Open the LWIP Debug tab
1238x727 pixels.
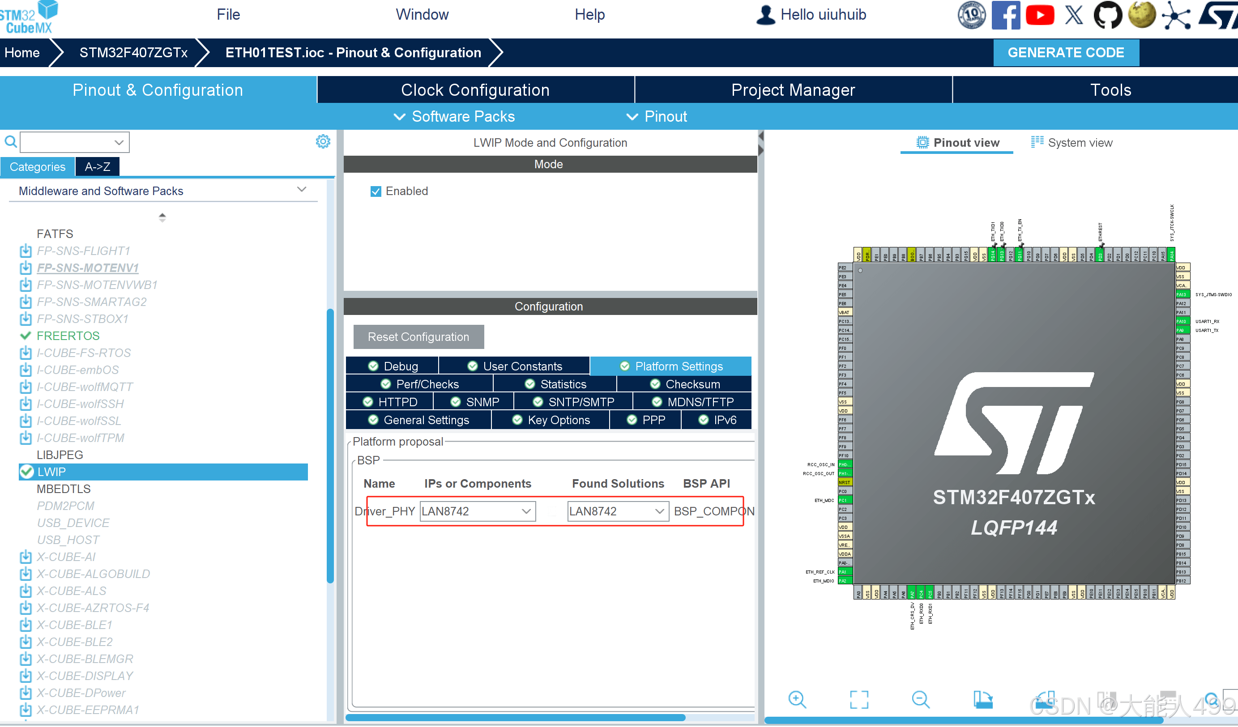(x=392, y=366)
